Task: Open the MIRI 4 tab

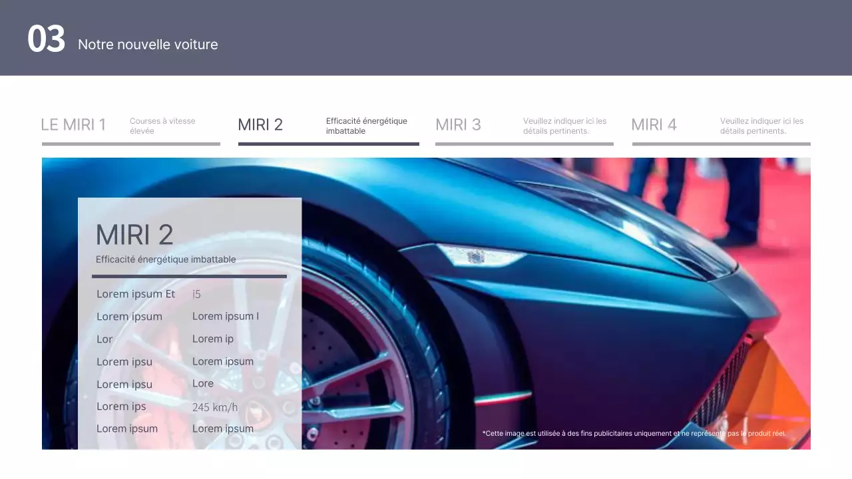Action: pos(654,124)
